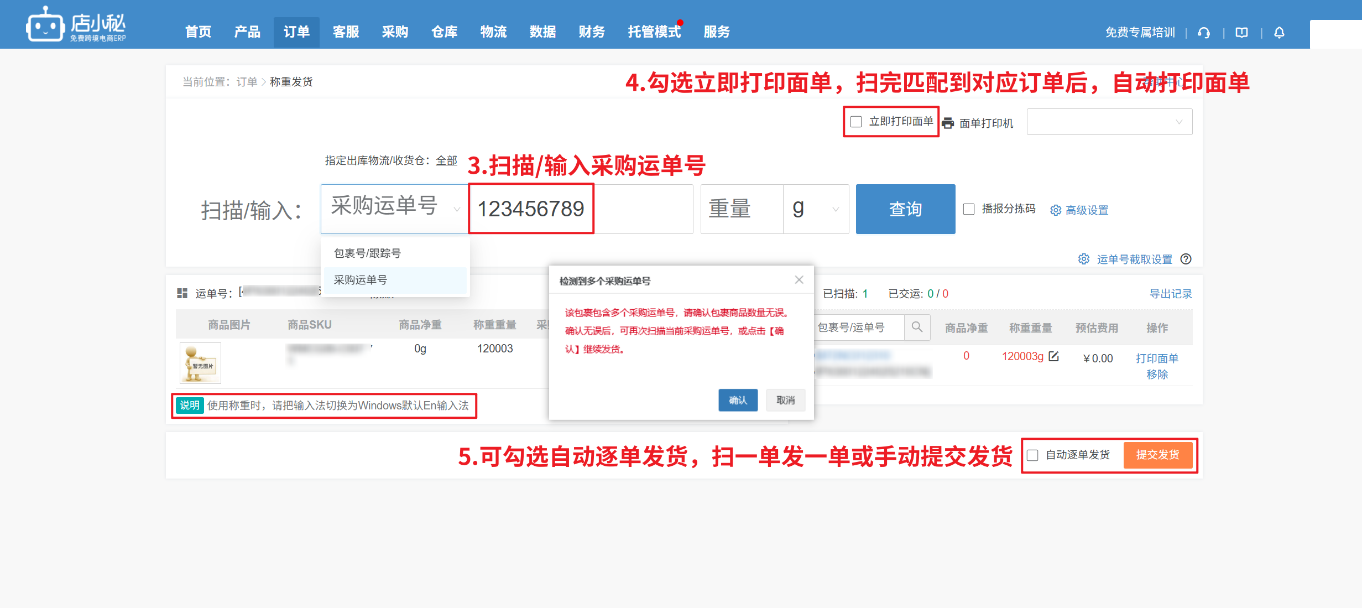Click the edit icon beside 120003g weight

click(1053, 356)
